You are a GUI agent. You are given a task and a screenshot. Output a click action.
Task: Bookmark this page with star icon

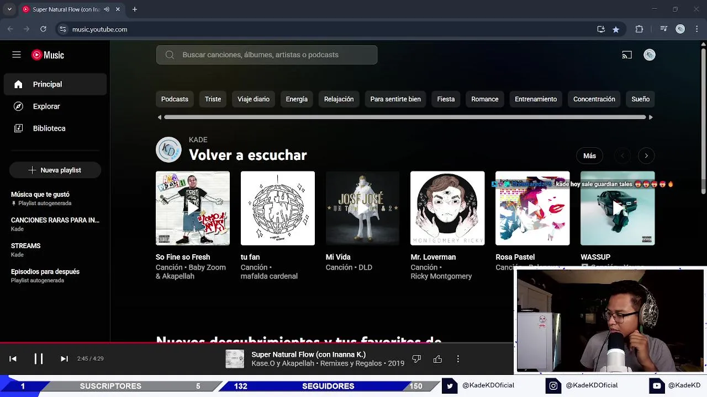[x=616, y=29]
